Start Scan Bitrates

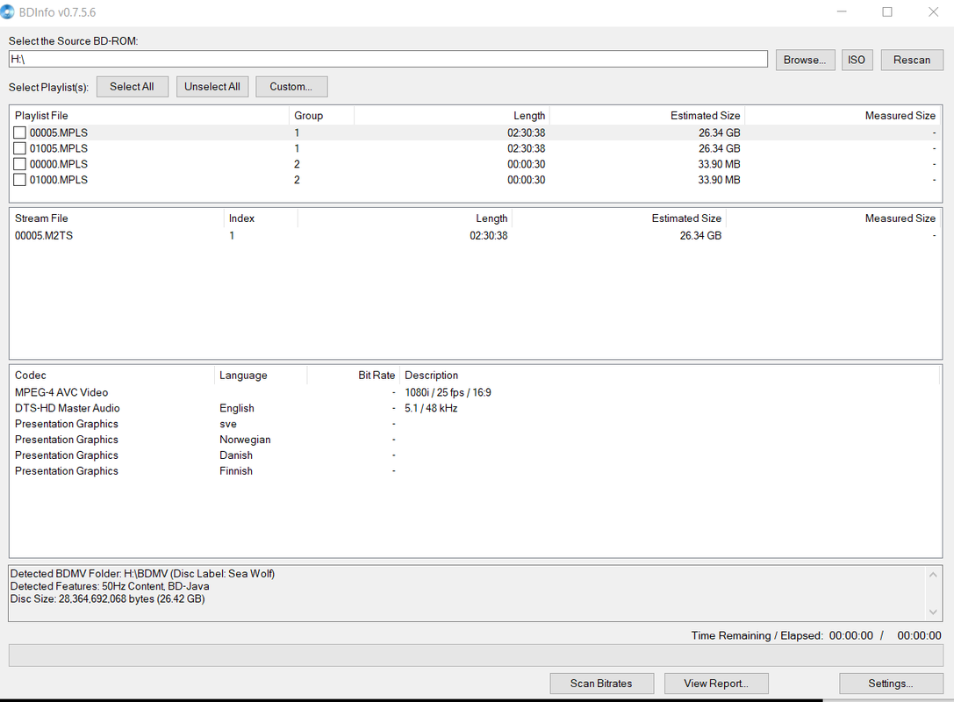602,684
